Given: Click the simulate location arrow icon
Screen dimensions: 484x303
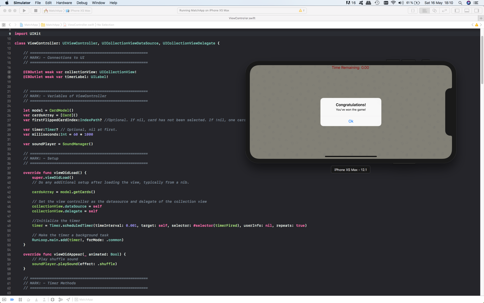Looking at the screenshot, I should (x=68, y=299).
